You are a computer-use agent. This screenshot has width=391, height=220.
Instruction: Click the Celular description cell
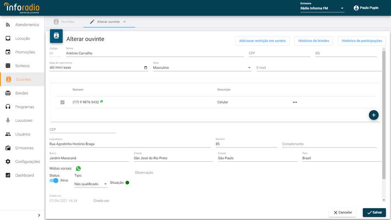(x=223, y=102)
